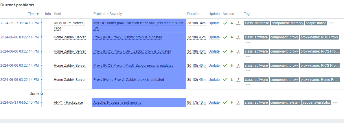Click the 'class: database' tag
Image resolution: width=344 pixels, height=123 pixels.
257,23
